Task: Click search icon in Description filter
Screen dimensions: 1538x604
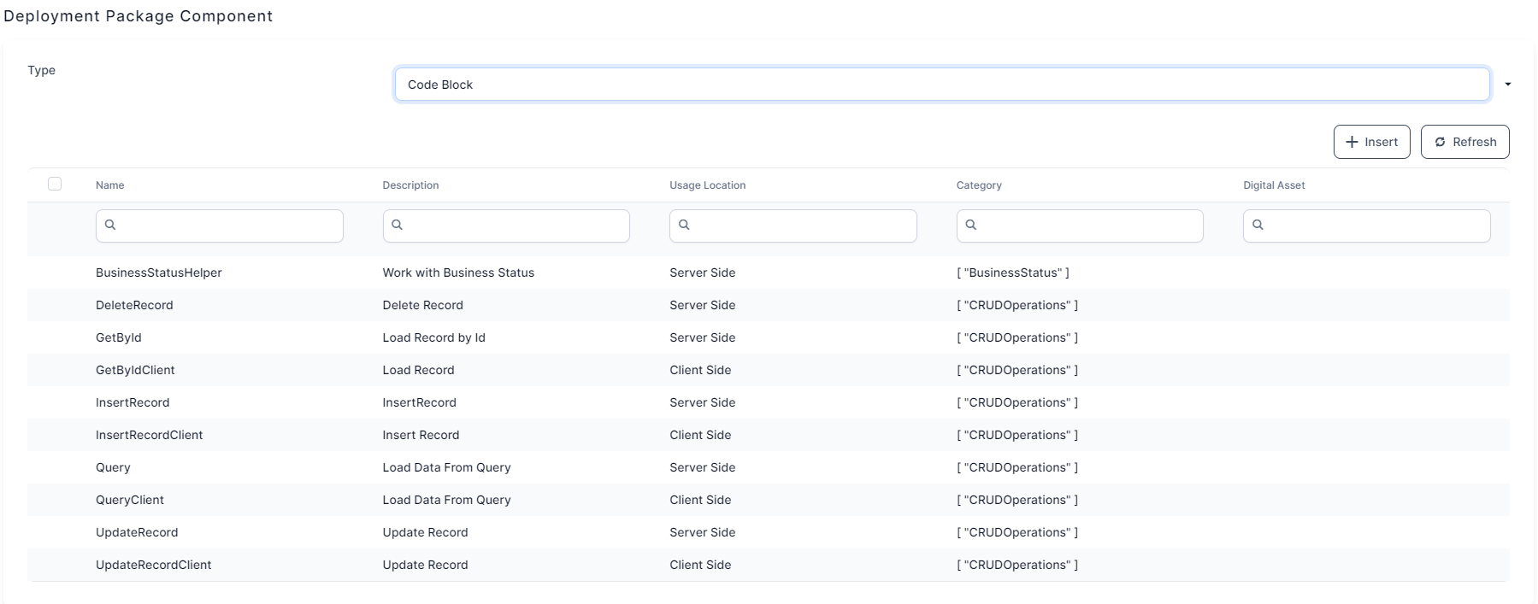Action: 397,225
